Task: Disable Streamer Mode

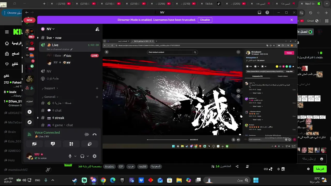Action: pos(205,20)
